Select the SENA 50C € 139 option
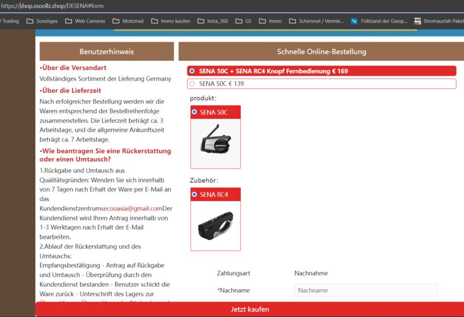 [322, 83]
